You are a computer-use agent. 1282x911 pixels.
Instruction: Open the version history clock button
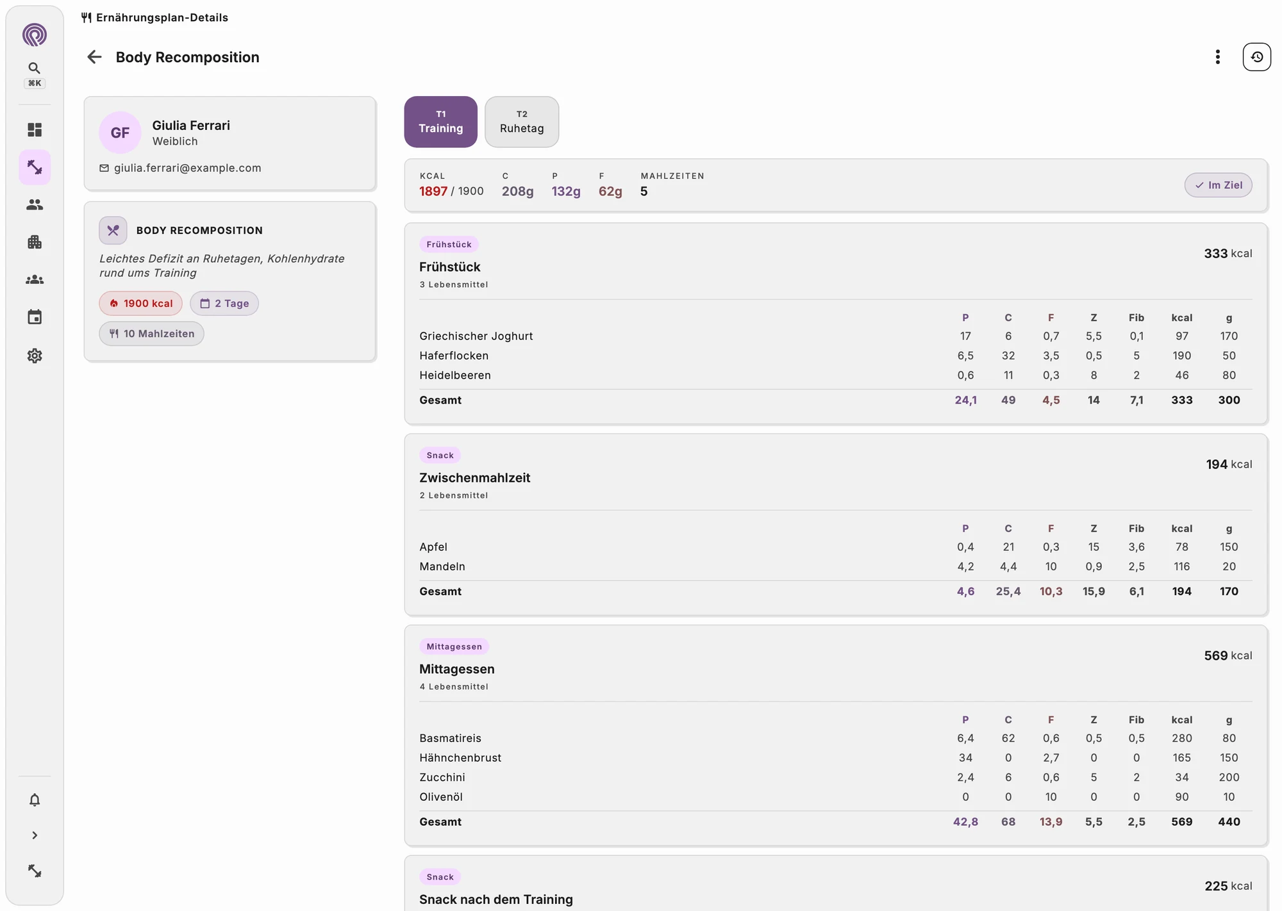click(1256, 57)
